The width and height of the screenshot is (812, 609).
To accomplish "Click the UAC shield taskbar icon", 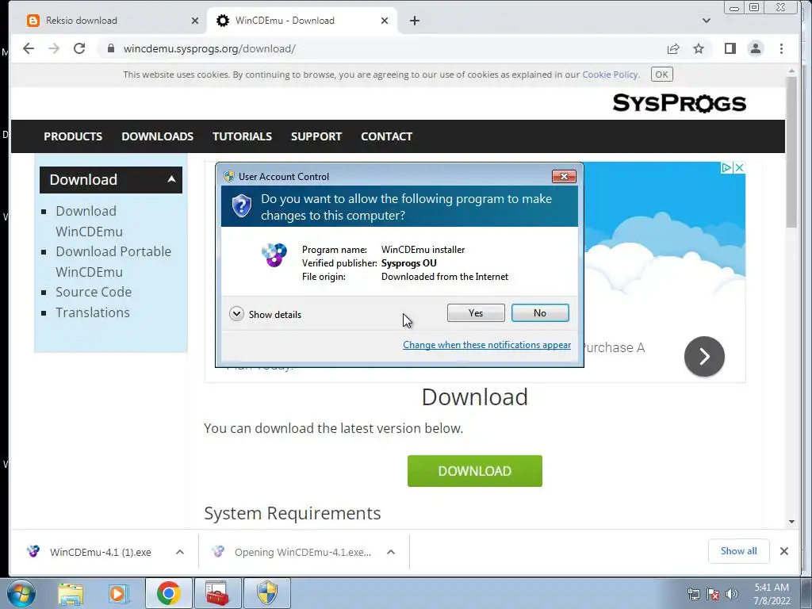I will point(267,593).
